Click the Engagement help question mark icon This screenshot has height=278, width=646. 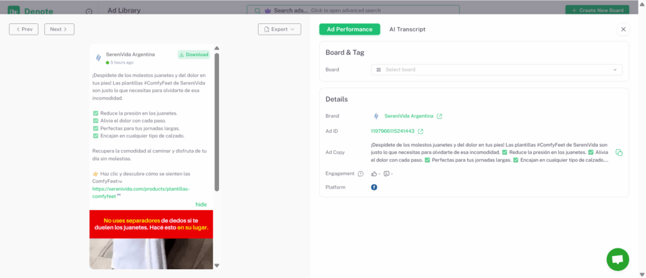[x=361, y=174]
